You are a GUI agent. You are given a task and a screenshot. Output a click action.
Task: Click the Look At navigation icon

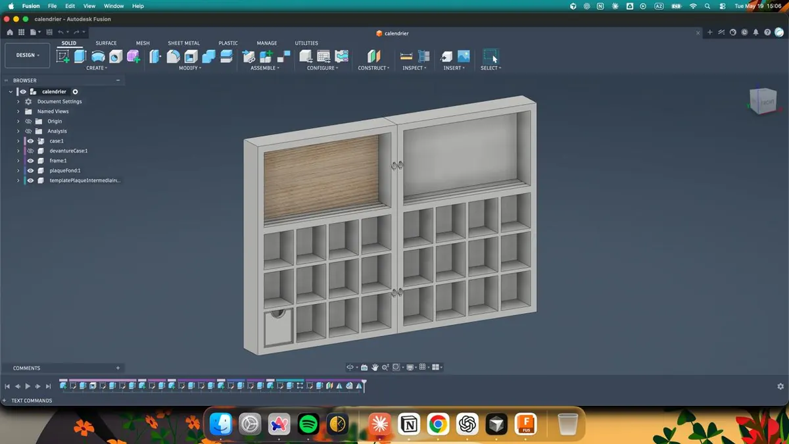364,367
